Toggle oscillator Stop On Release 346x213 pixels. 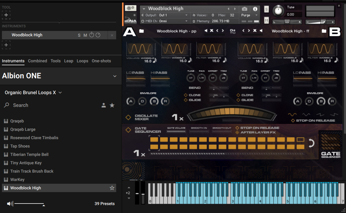[293, 120]
